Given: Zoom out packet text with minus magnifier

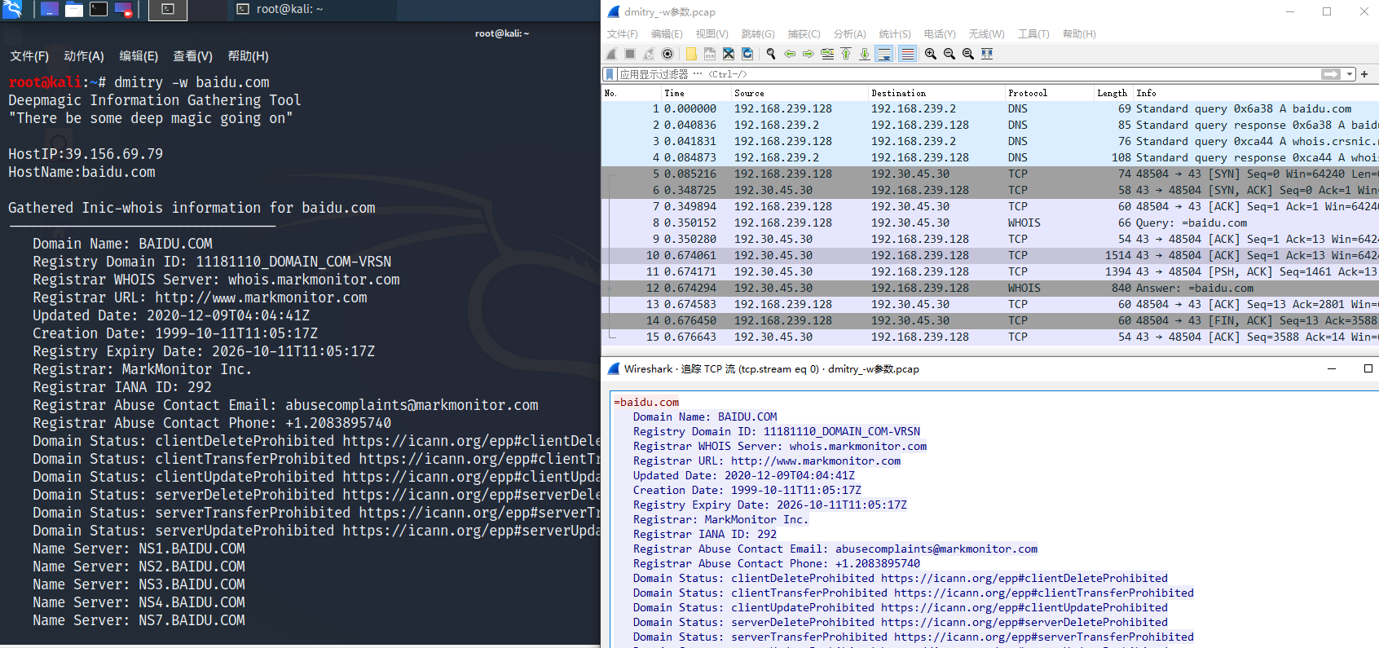Looking at the screenshot, I should tap(949, 54).
